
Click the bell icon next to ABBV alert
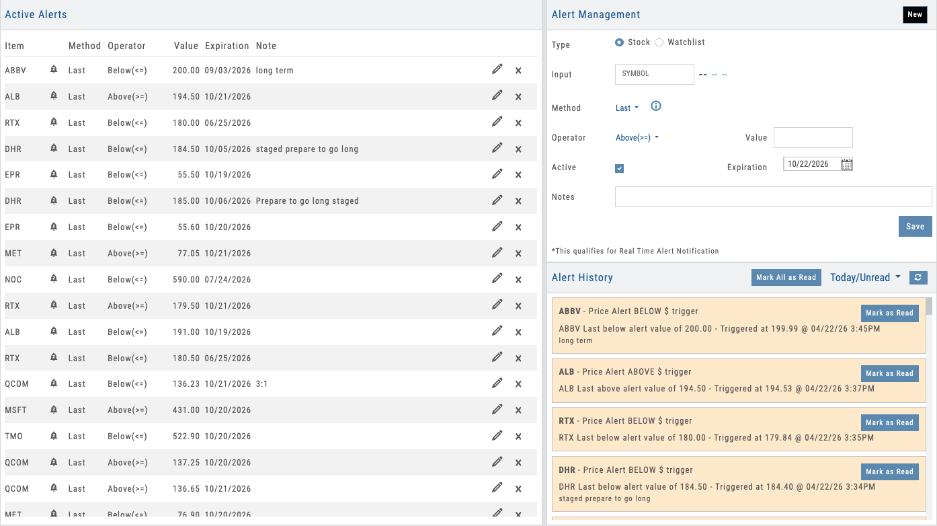pyautogui.click(x=54, y=70)
